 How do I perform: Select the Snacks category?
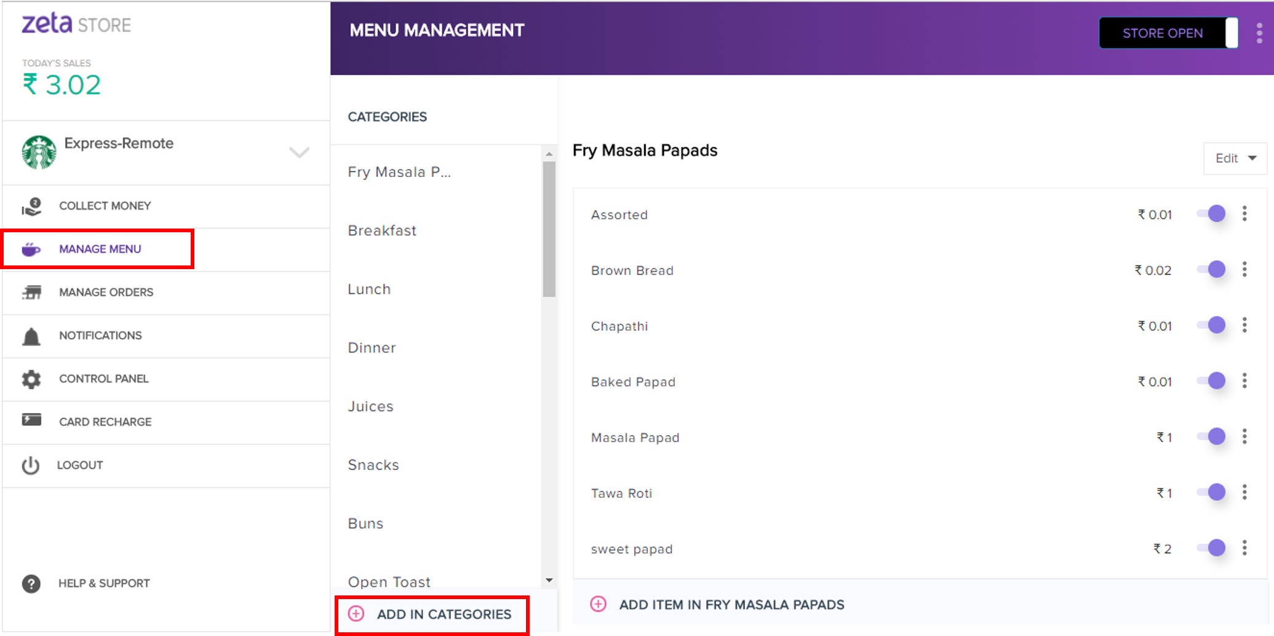pyautogui.click(x=373, y=465)
